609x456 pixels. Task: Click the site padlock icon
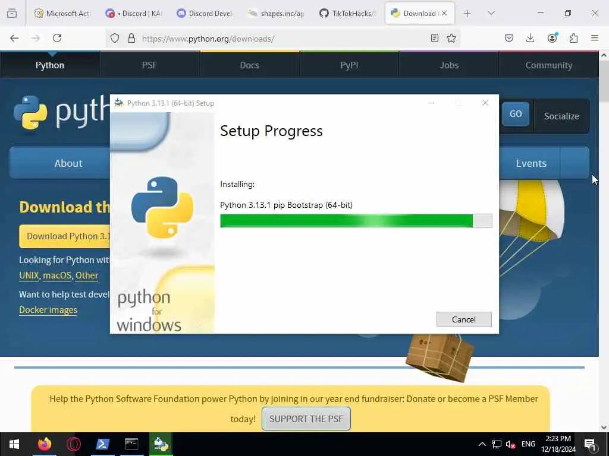(131, 38)
